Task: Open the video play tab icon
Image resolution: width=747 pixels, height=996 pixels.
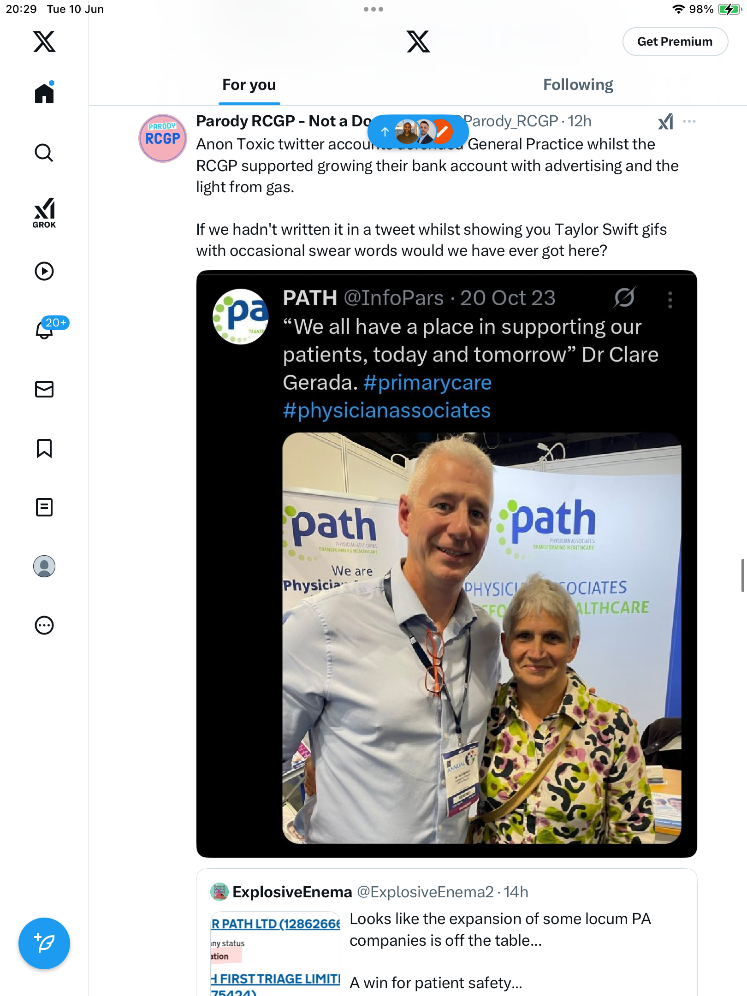Action: click(x=44, y=271)
